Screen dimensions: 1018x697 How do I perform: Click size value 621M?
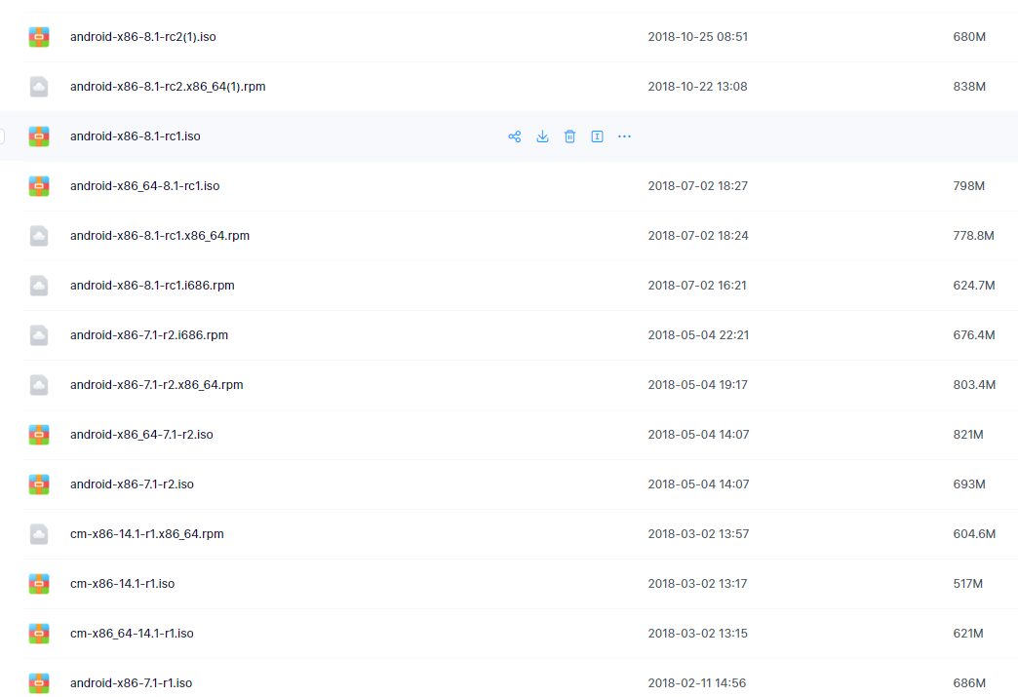(968, 634)
